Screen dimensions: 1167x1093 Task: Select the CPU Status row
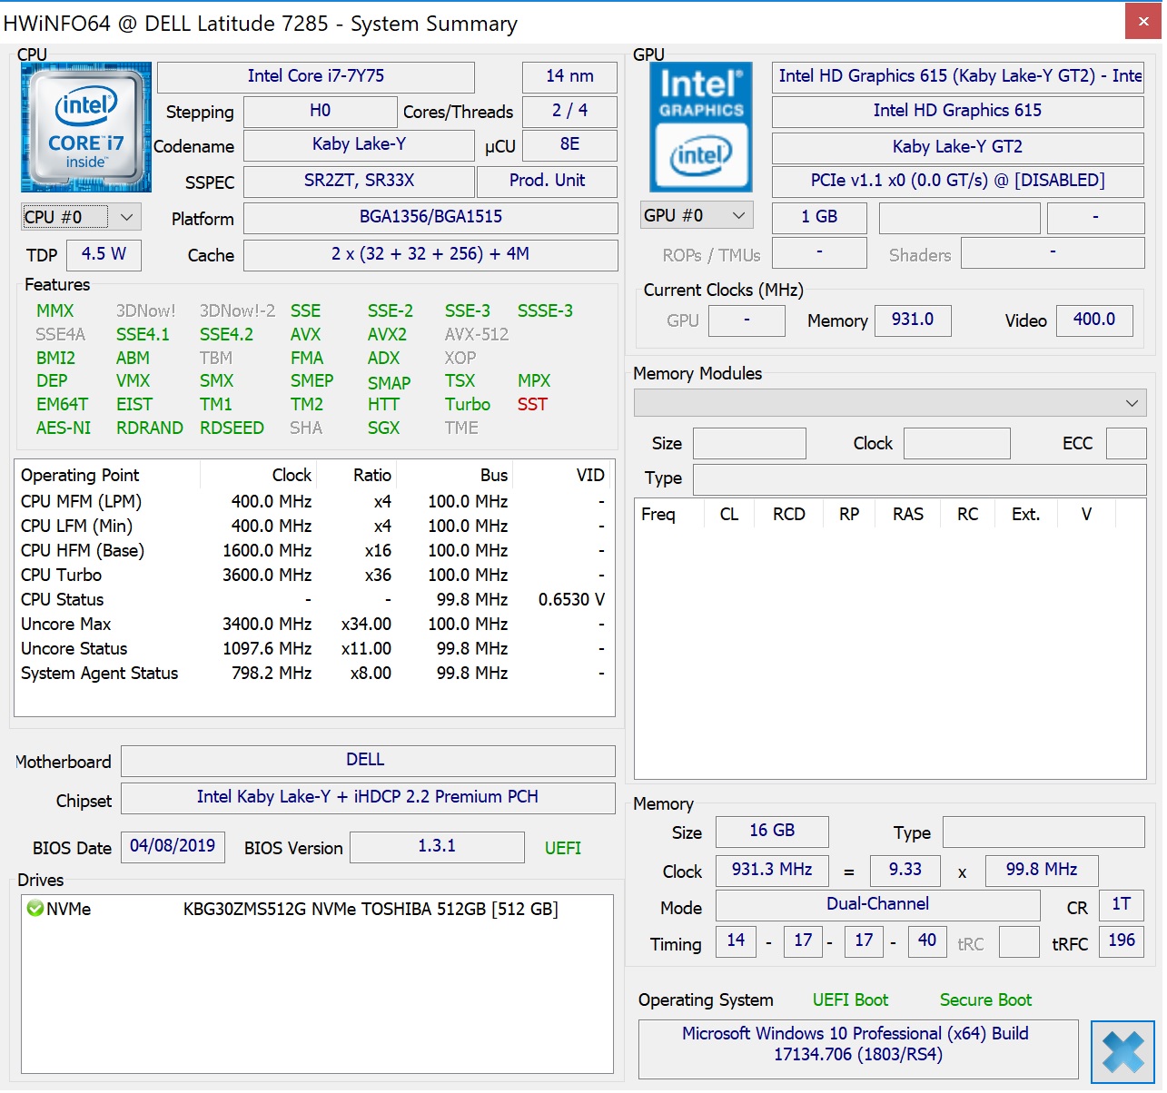313,599
